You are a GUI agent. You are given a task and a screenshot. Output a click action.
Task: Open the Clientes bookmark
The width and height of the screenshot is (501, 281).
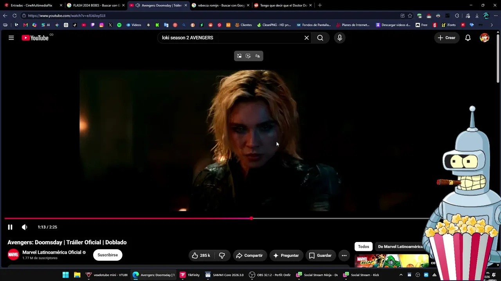tap(243, 25)
